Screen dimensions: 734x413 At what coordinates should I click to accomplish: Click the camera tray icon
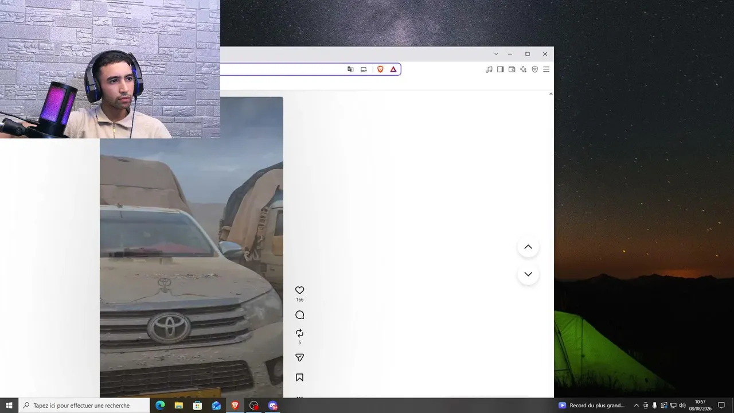click(646, 406)
